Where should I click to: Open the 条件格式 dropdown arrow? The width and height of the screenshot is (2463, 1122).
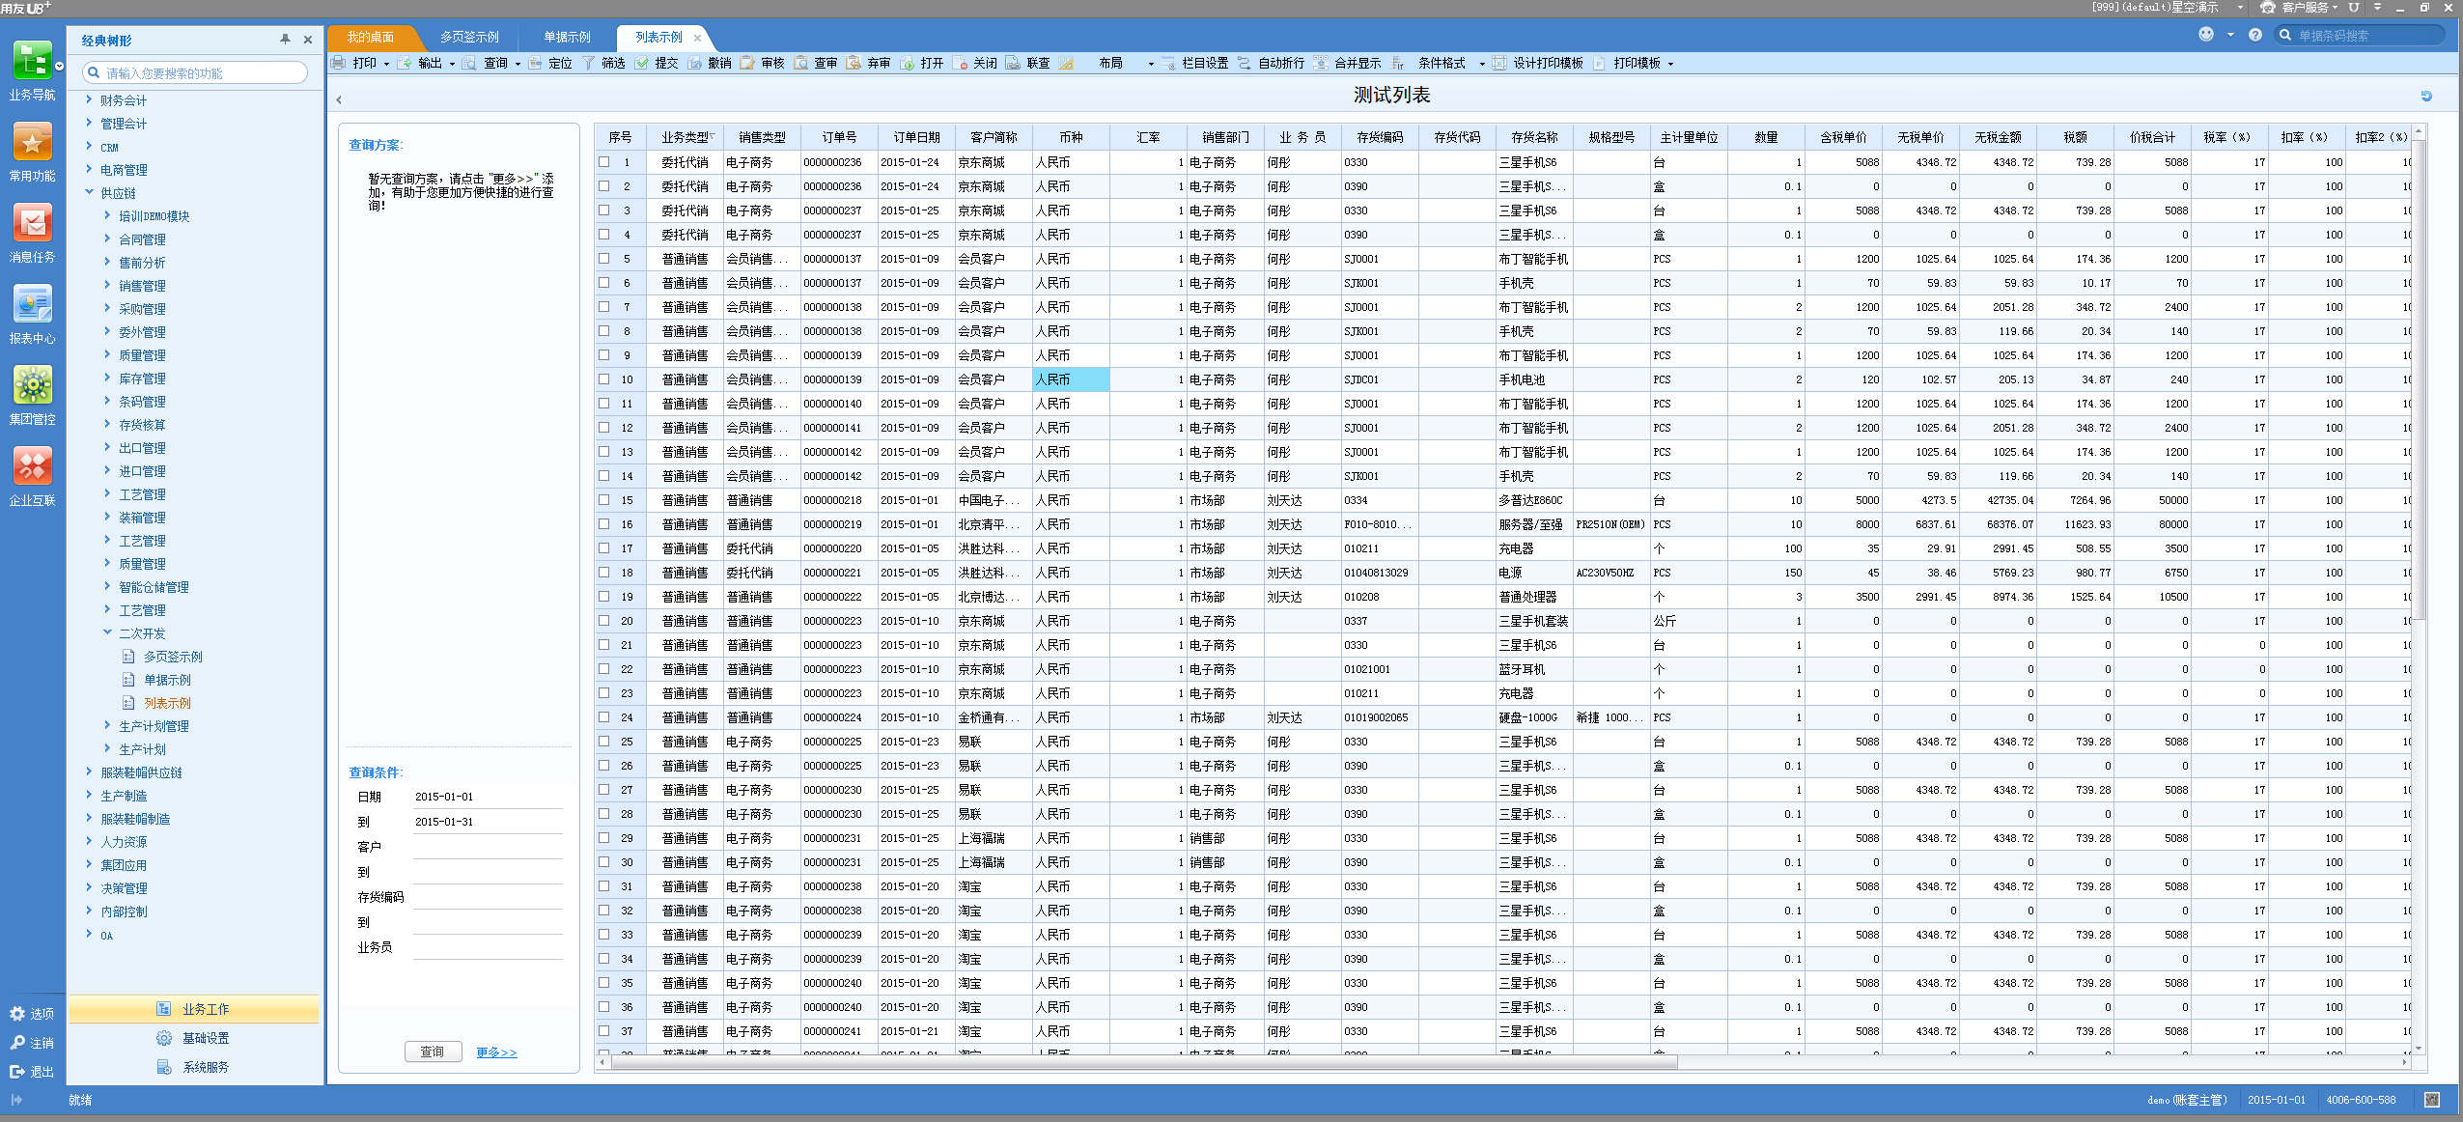coord(1482,64)
